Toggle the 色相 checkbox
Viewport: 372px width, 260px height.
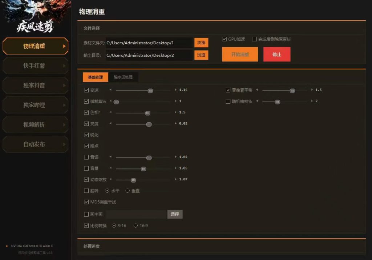coord(86,113)
